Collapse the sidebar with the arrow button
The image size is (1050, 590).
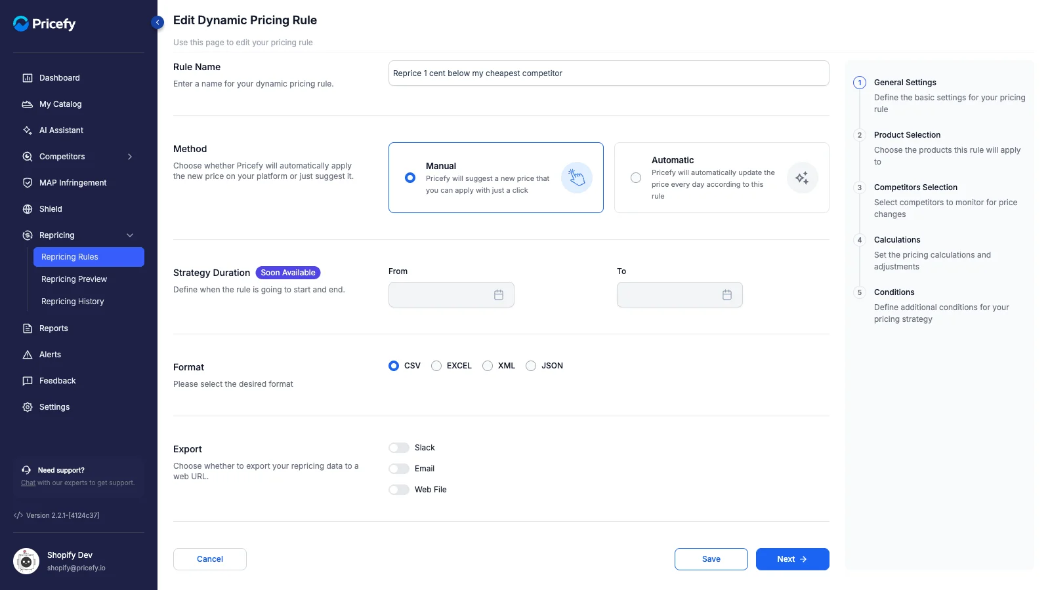pyautogui.click(x=157, y=22)
